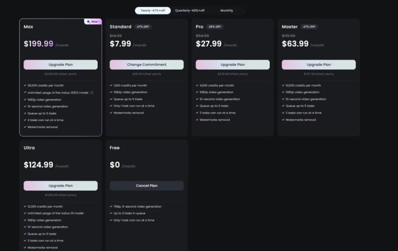Switch to Monthly billing
Image resolution: width=398 pixels, height=251 pixels.
click(226, 11)
